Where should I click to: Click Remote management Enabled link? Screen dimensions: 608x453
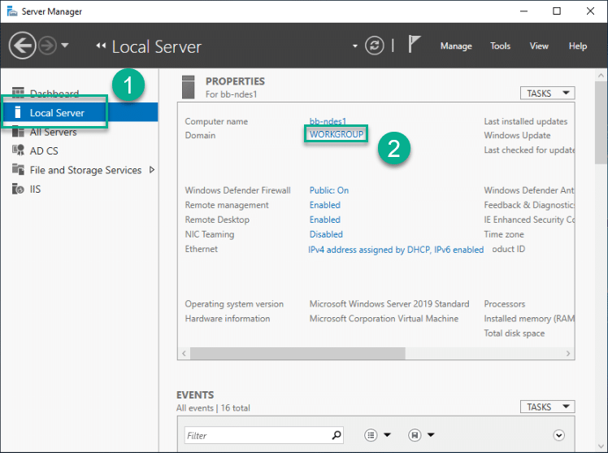pyautogui.click(x=325, y=205)
